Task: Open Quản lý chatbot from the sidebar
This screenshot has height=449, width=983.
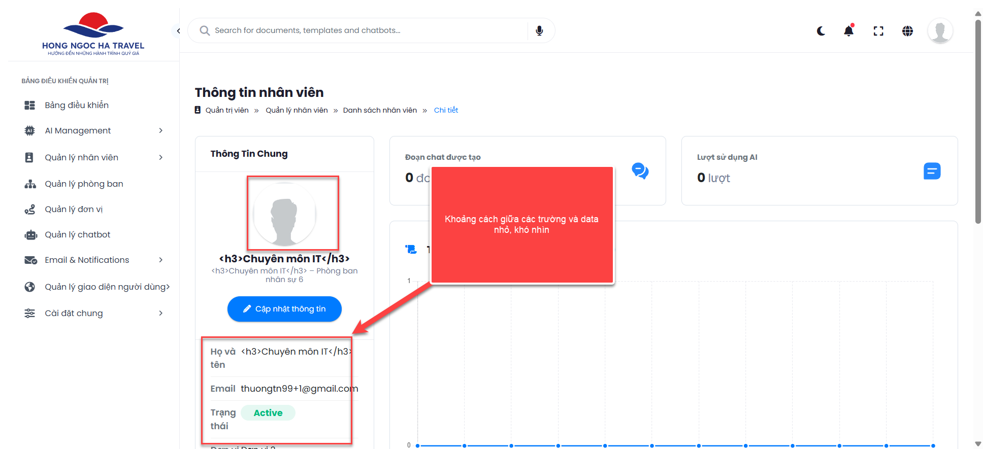Action: (77, 234)
